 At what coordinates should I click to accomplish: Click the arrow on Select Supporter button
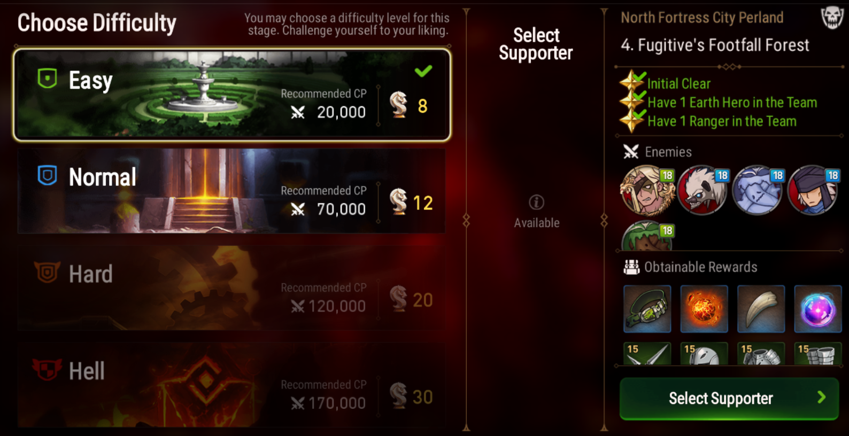pos(822,397)
